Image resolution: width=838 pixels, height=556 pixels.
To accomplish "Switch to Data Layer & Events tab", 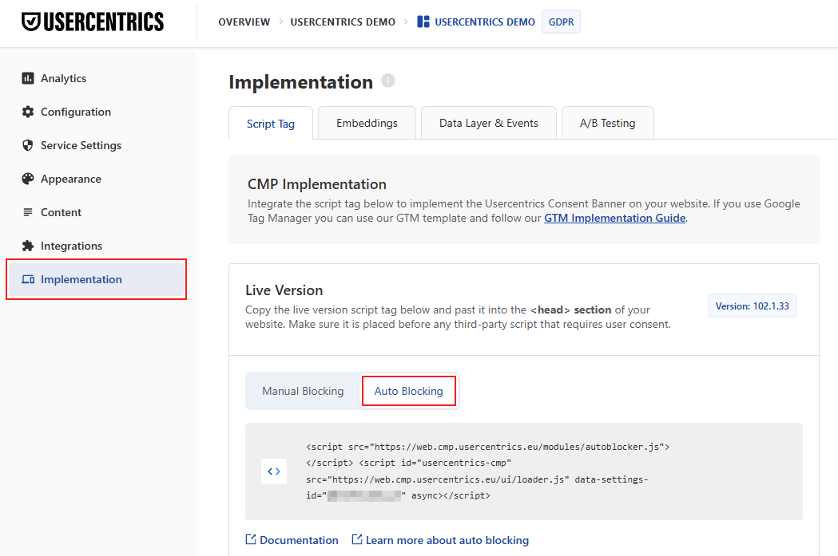I will pos(488,124).
